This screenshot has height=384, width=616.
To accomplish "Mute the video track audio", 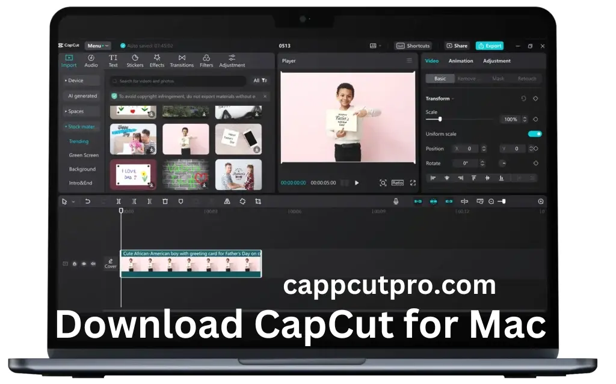I will tap(93, 264).
